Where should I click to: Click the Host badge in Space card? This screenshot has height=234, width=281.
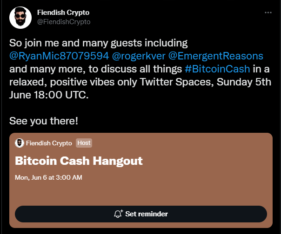click(84, 143)
